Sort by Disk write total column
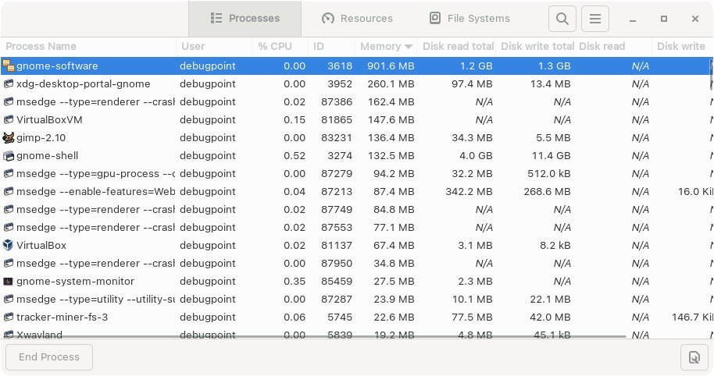The image size is (714, 376). click(535, 46)
